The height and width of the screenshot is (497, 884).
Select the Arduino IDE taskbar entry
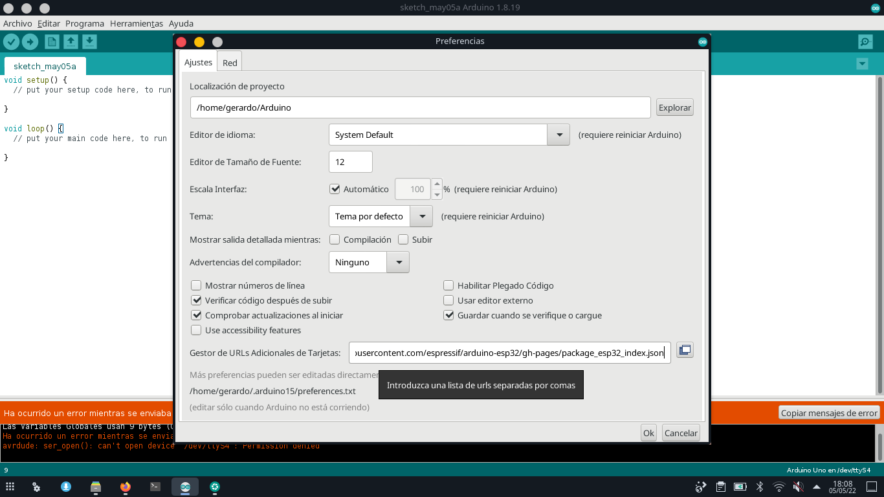tap(185, 487)
